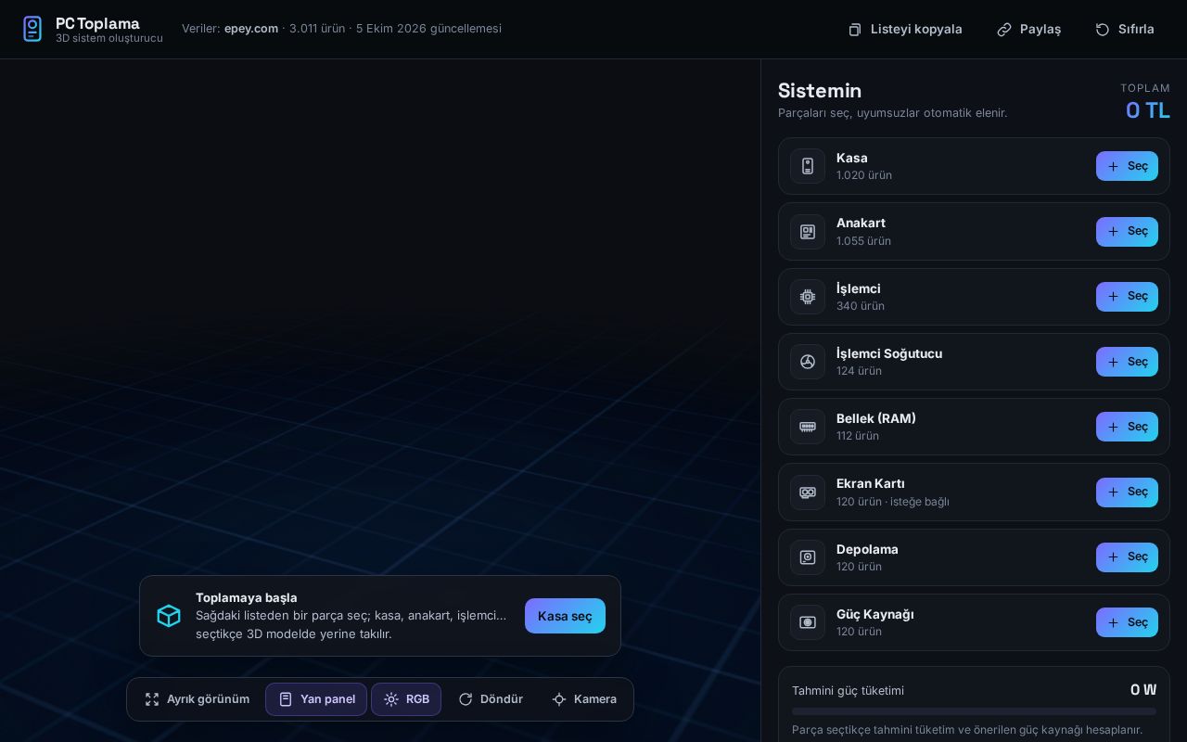Reset view with Kamera button
1187x742 pixels.
click(584, 699)
